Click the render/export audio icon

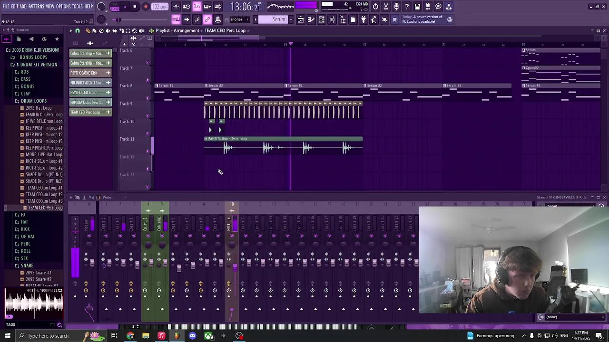(x=428, y=7)
